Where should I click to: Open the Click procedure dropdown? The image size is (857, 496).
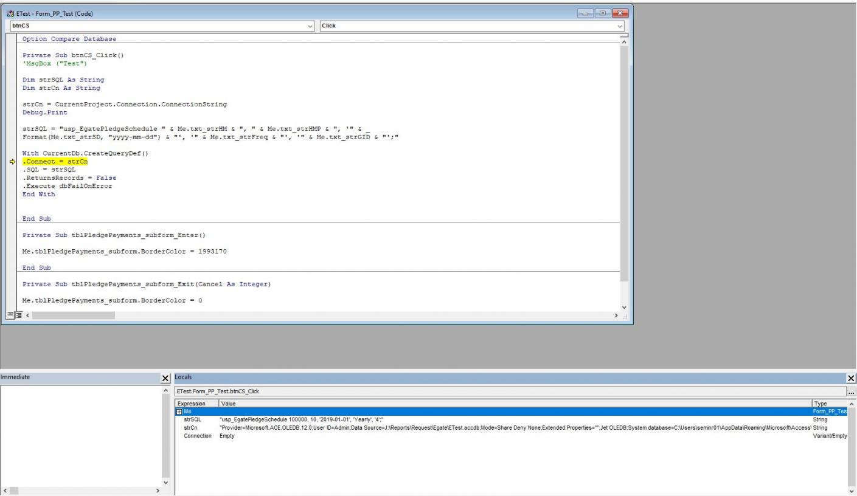(620, 26)
